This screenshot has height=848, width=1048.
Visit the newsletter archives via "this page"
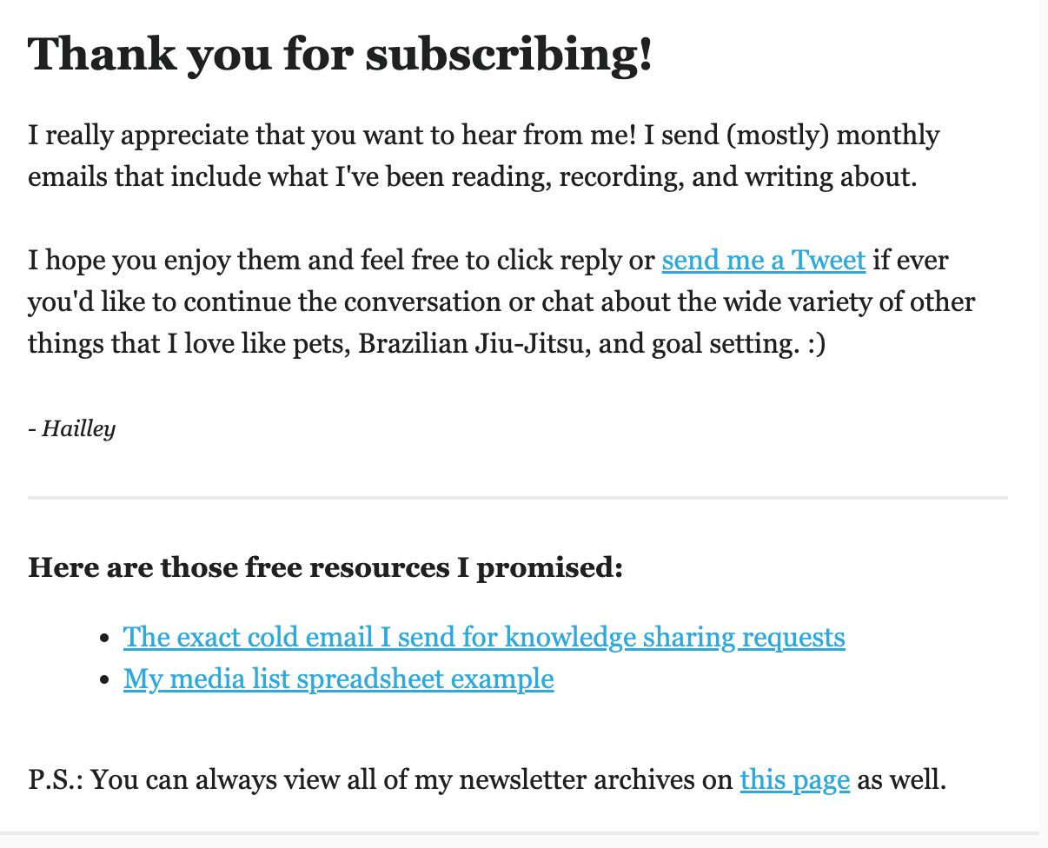(795, 780)
